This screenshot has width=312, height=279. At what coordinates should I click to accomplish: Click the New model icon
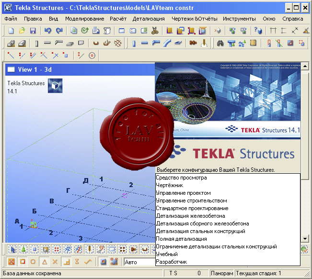click(11, 31)
